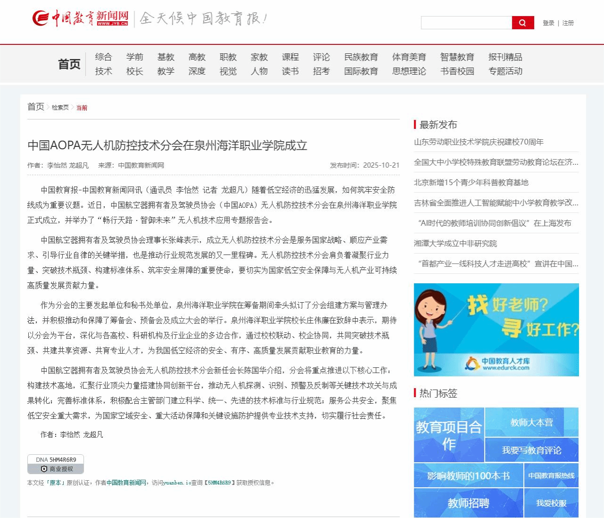Open the 智慧教育 navigation item
The image size is (604, 518).
pos(457,57)
